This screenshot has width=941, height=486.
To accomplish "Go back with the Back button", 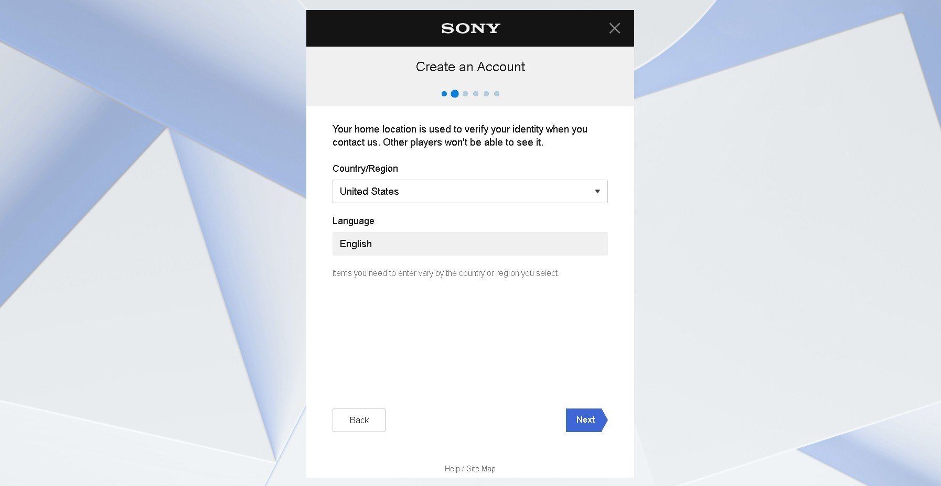I will [359, 420].
